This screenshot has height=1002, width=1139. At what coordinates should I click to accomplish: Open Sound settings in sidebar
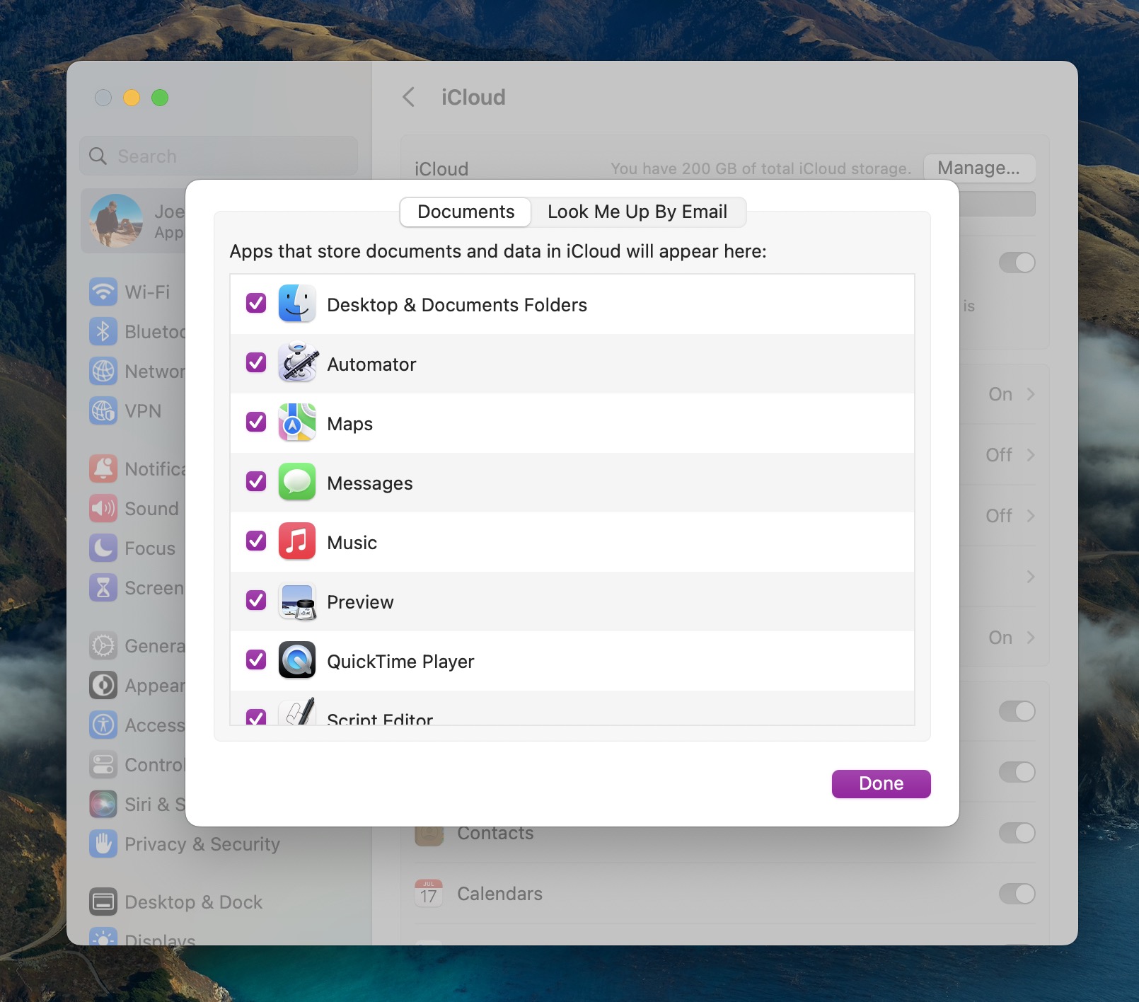click(x=134, y=509)
